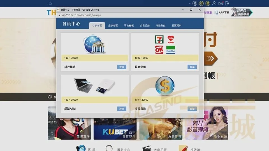Click the double-arrow orange banner button
Image resolution: width=269 pixels, height=151 pixels.
point(211,58)
